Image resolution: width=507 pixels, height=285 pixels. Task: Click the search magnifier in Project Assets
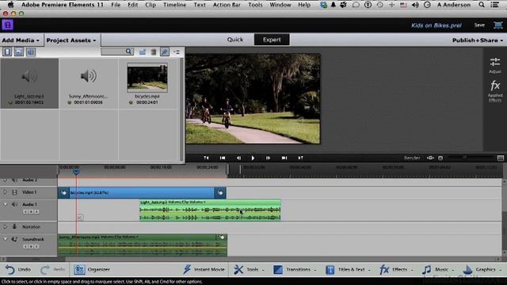click(x=128, y=51)
